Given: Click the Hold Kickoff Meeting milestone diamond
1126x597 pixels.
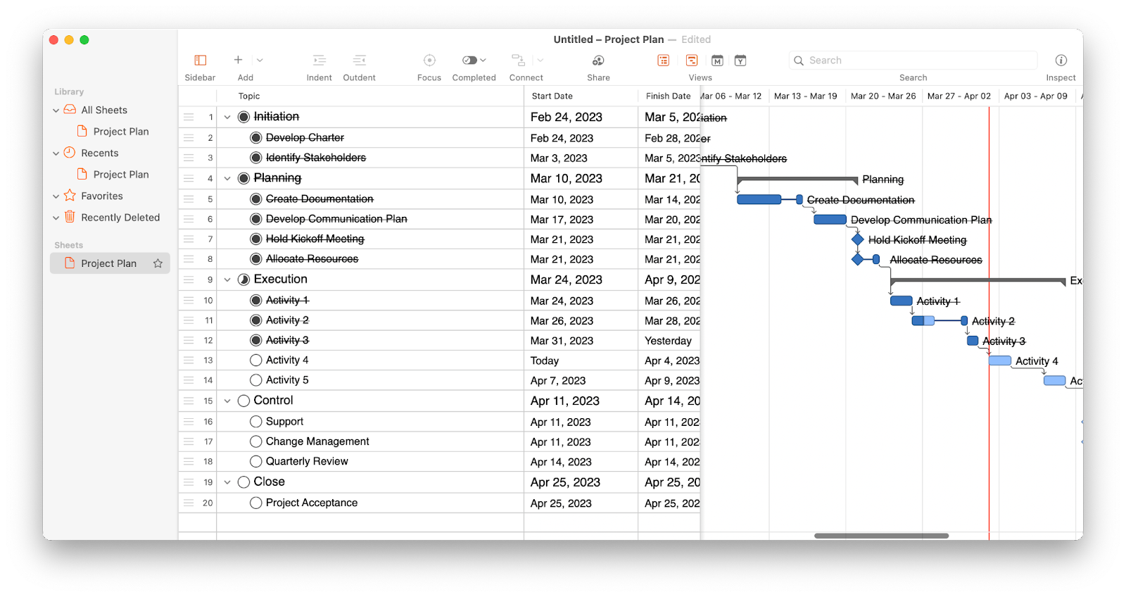Looking at the screenshot, I should pyautogui.click(x=857, y=239).
